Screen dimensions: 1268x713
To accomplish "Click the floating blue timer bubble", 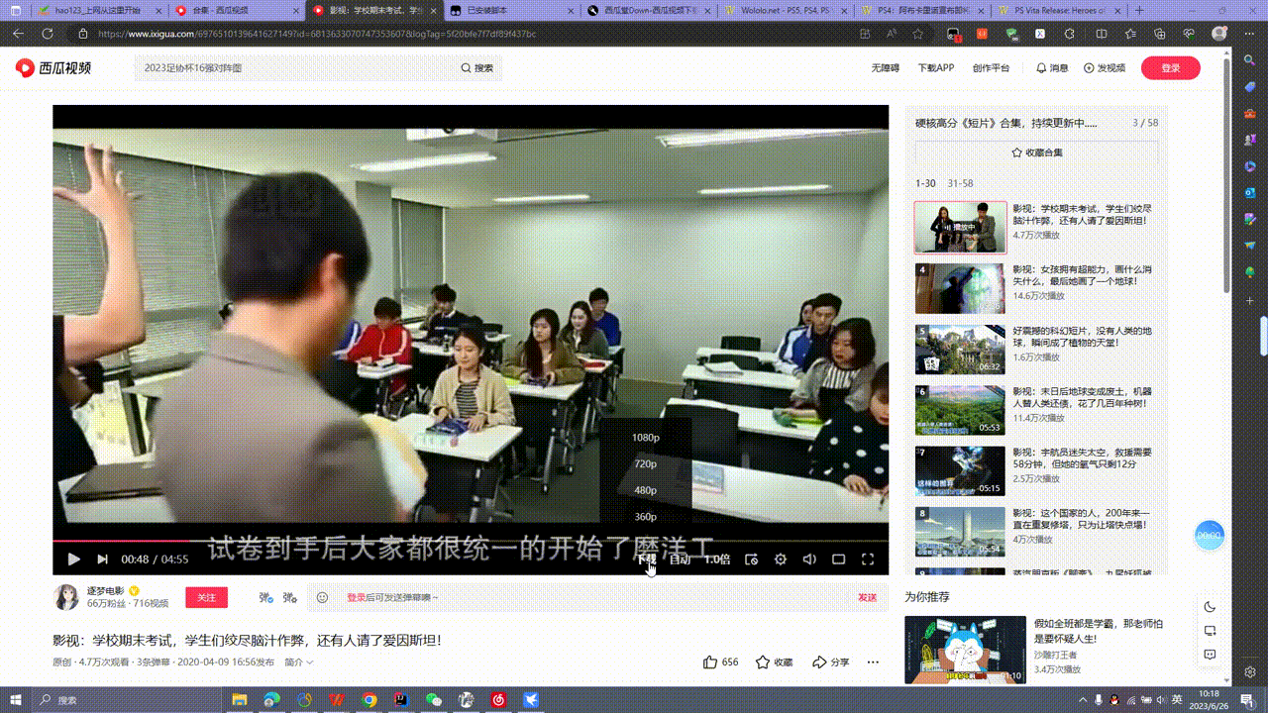I will (1209, 535).
